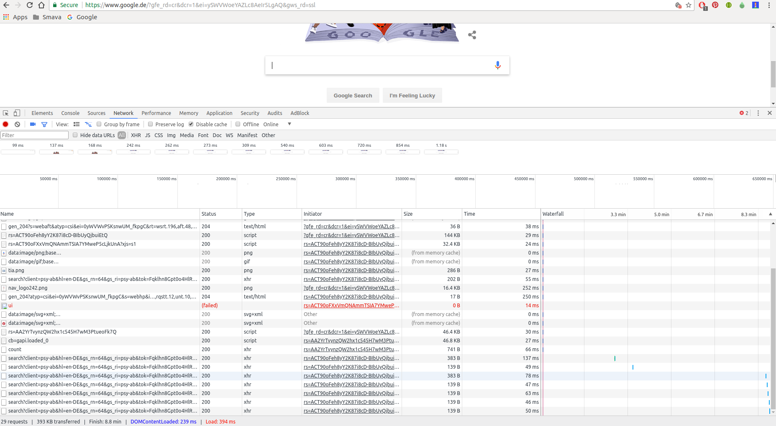Open the red initiator link of the failed ui request
The height and width of the screenshot is (426, 776).
pyautogui.click(x=351, y=306)
